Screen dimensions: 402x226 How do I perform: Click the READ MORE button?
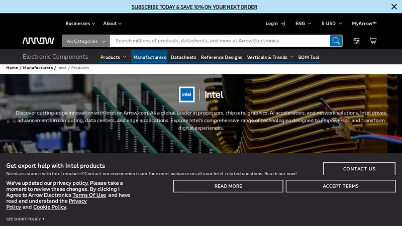pyautogui.click(x=228, y=186)
